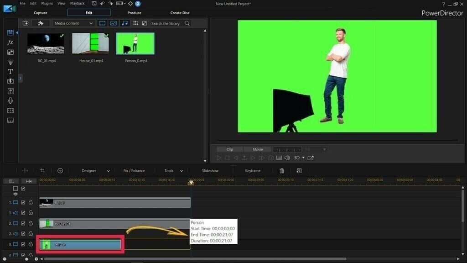467x263 pixels.
Task: Open the Title Room T icon
Action: [10, 72]
